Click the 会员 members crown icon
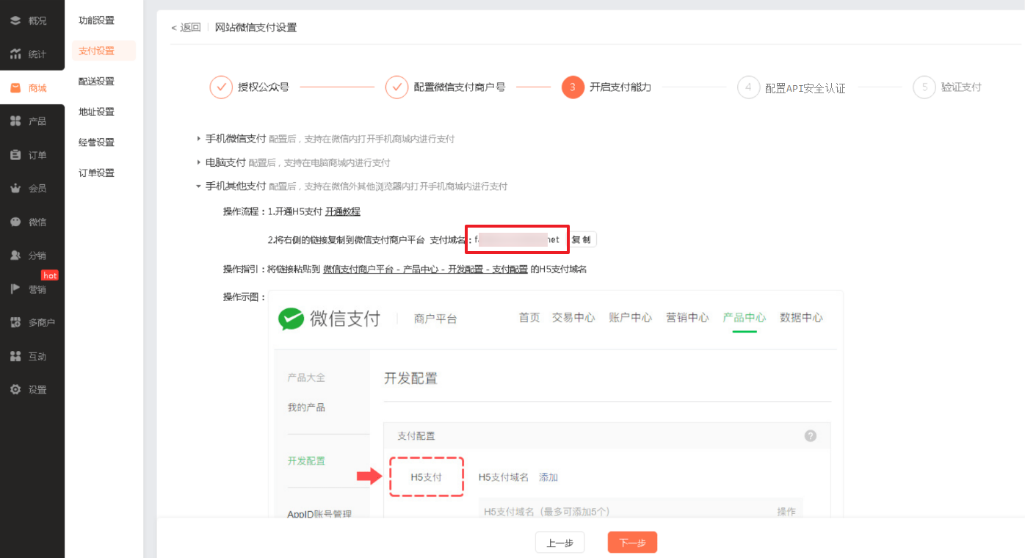The image size is (1025, 558). coord(15,188)
